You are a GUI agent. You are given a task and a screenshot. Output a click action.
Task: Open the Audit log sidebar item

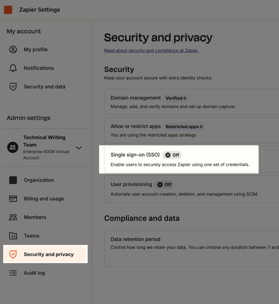pyautogui.click(x=34, y=273)
